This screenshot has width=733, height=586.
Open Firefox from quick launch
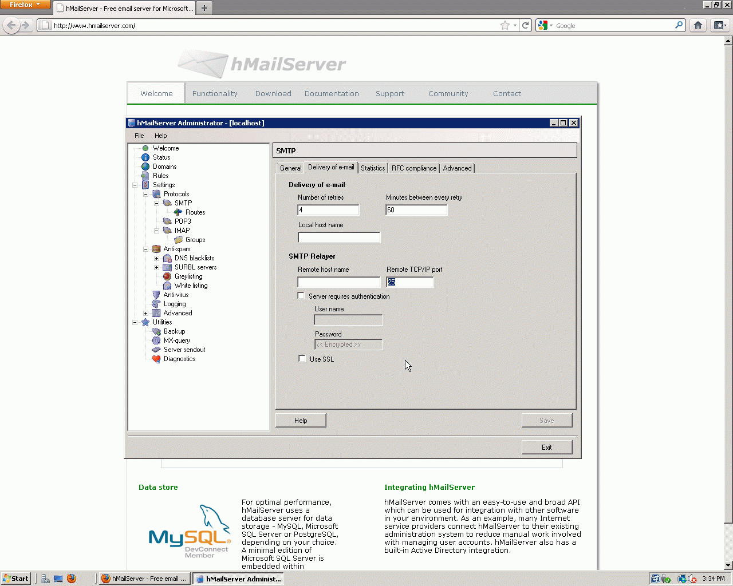(72, 579)
